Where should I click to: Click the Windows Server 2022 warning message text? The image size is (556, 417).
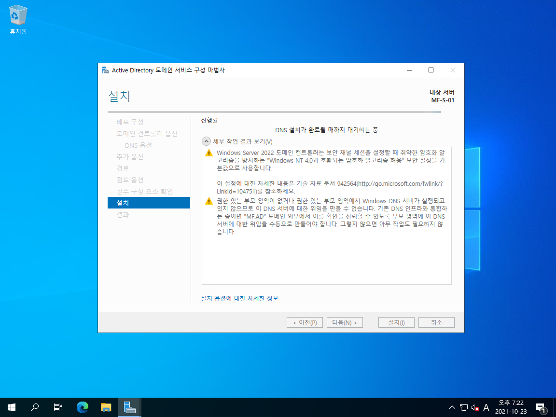point(331,172)
